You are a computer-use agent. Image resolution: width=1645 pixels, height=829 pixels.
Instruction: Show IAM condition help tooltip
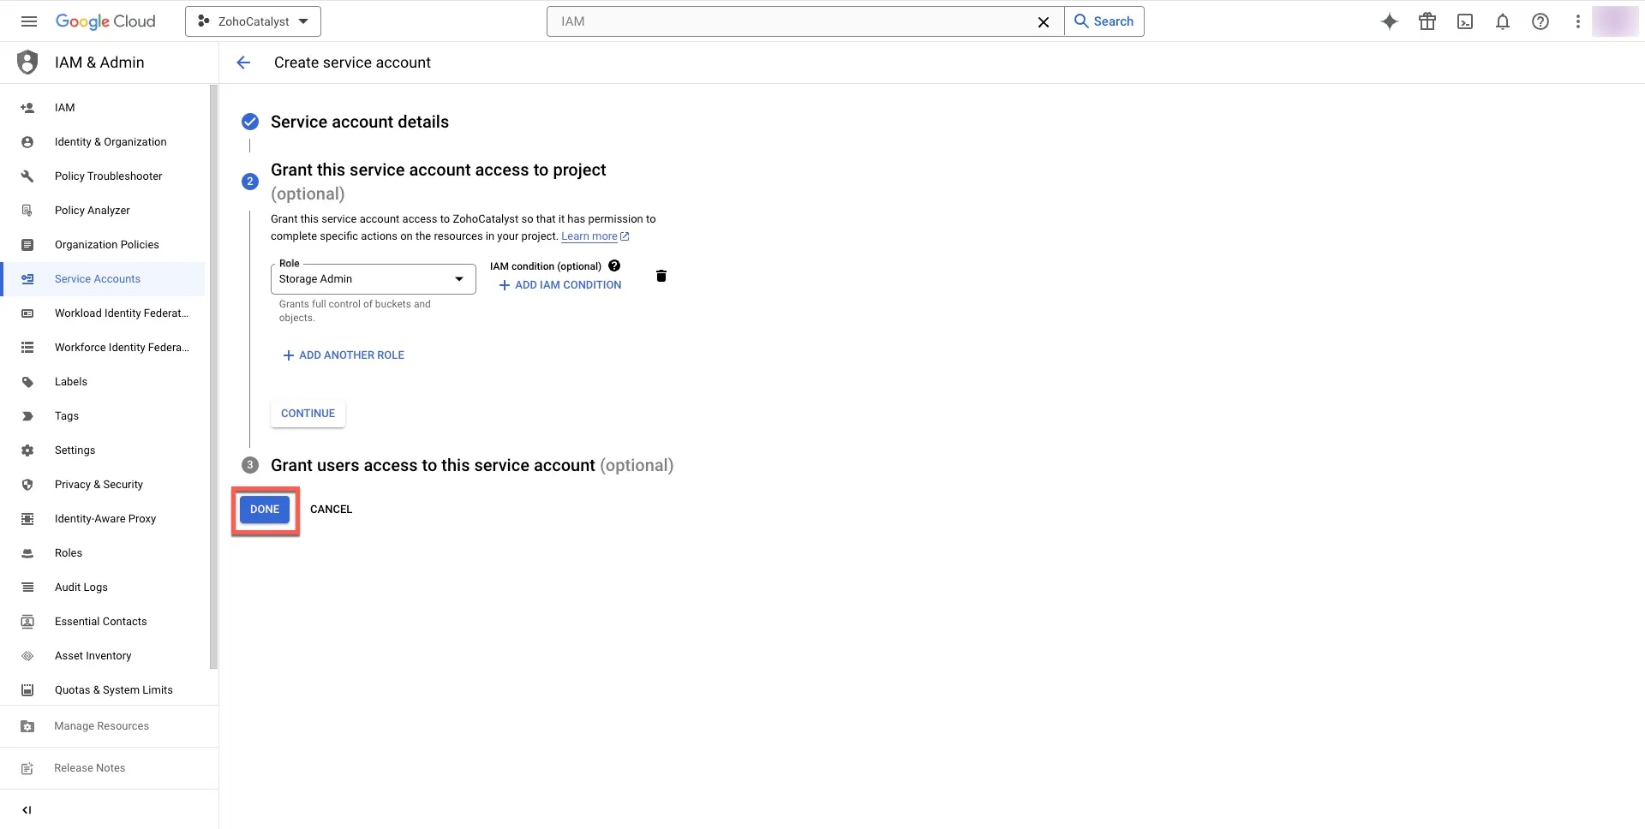614,266
